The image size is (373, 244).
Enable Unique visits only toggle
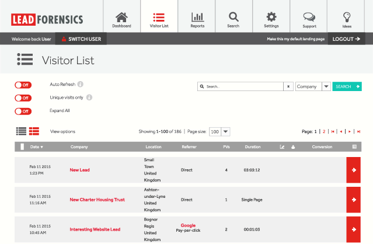(x=23, y=97)
